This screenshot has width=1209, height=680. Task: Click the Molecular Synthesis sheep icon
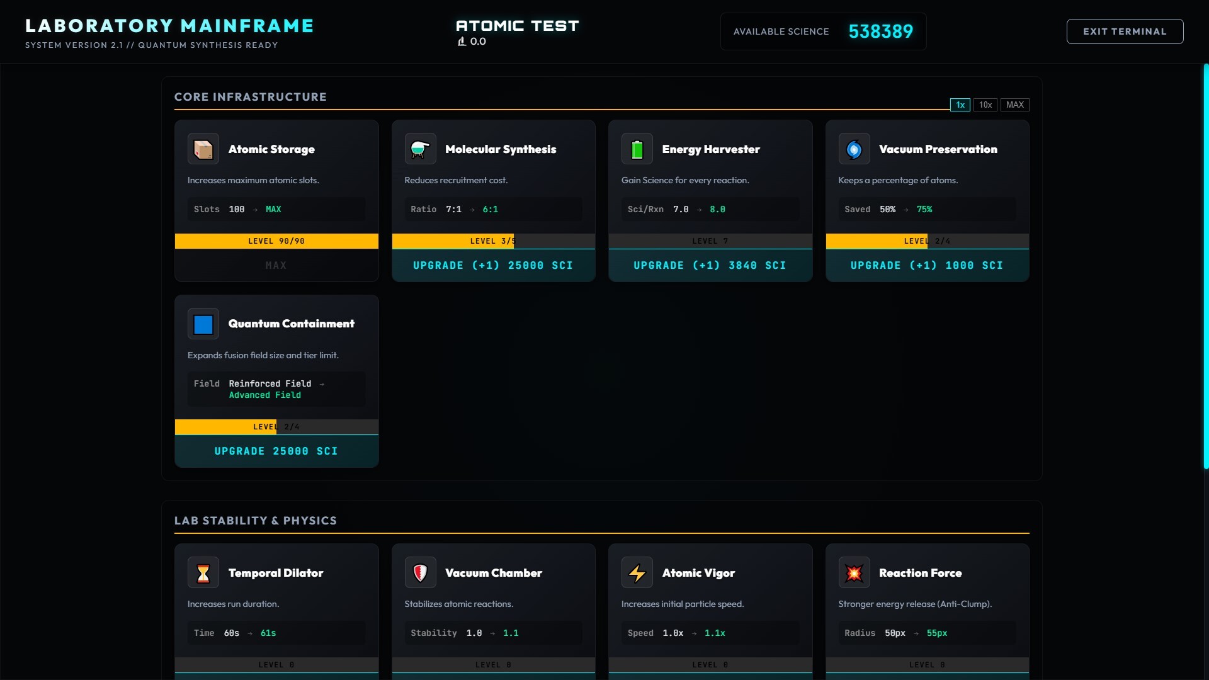point(420,149)
